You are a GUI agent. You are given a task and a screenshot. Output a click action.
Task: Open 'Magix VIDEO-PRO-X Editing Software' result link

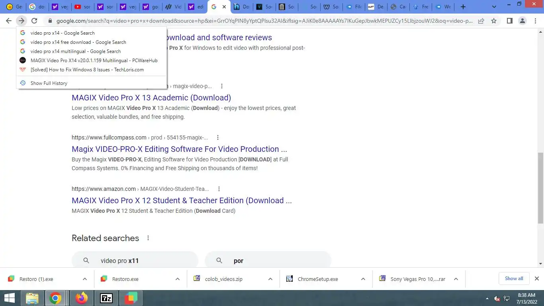(179, 149)
